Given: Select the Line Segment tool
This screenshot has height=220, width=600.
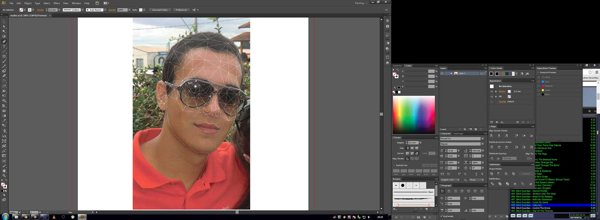Looking at the screenshot, I should coord(4,52).
